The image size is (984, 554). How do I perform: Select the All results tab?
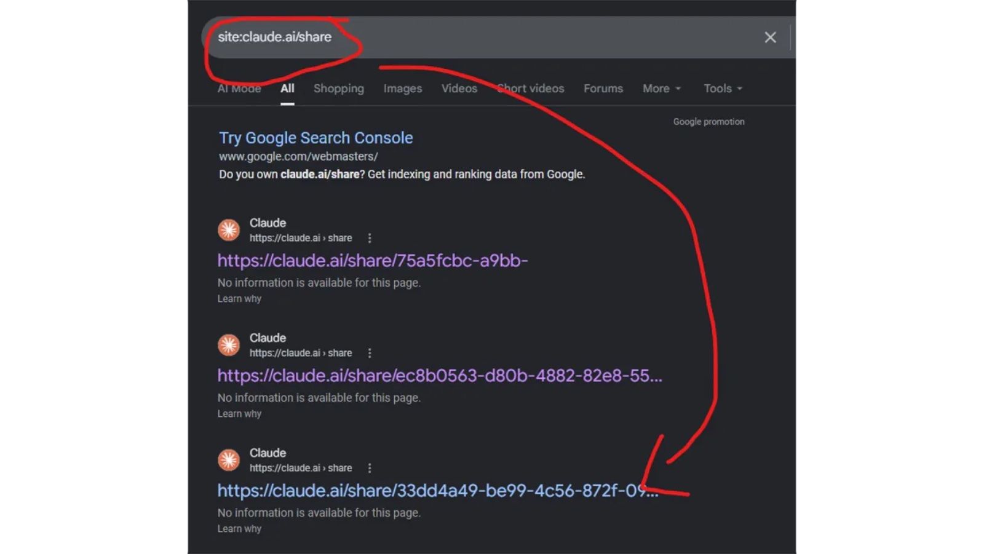(287, 89)
